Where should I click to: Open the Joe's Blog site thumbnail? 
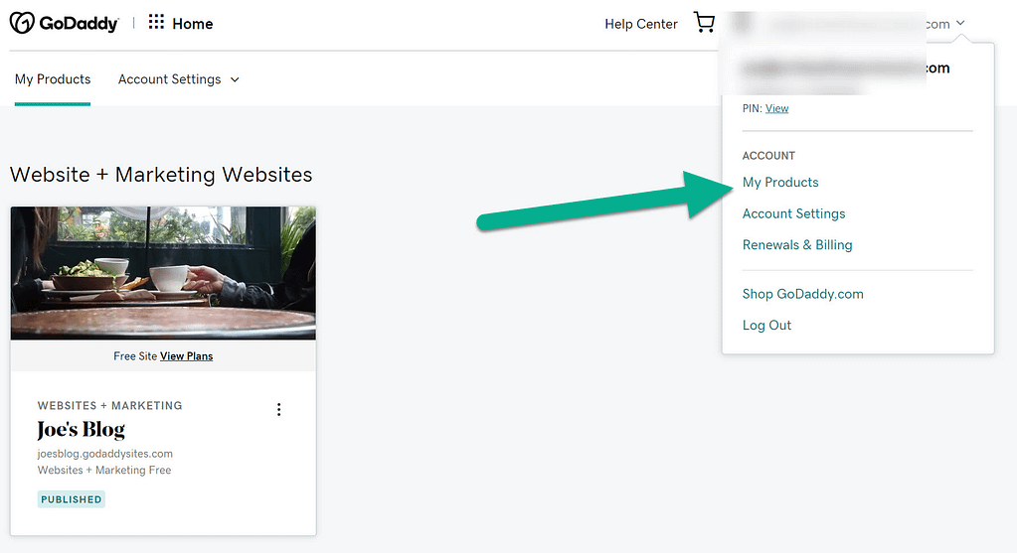pos(163,273)
